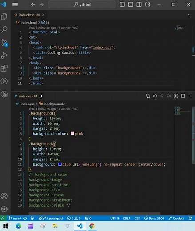Open the Customize Layout icon

(x=147, y=4)
